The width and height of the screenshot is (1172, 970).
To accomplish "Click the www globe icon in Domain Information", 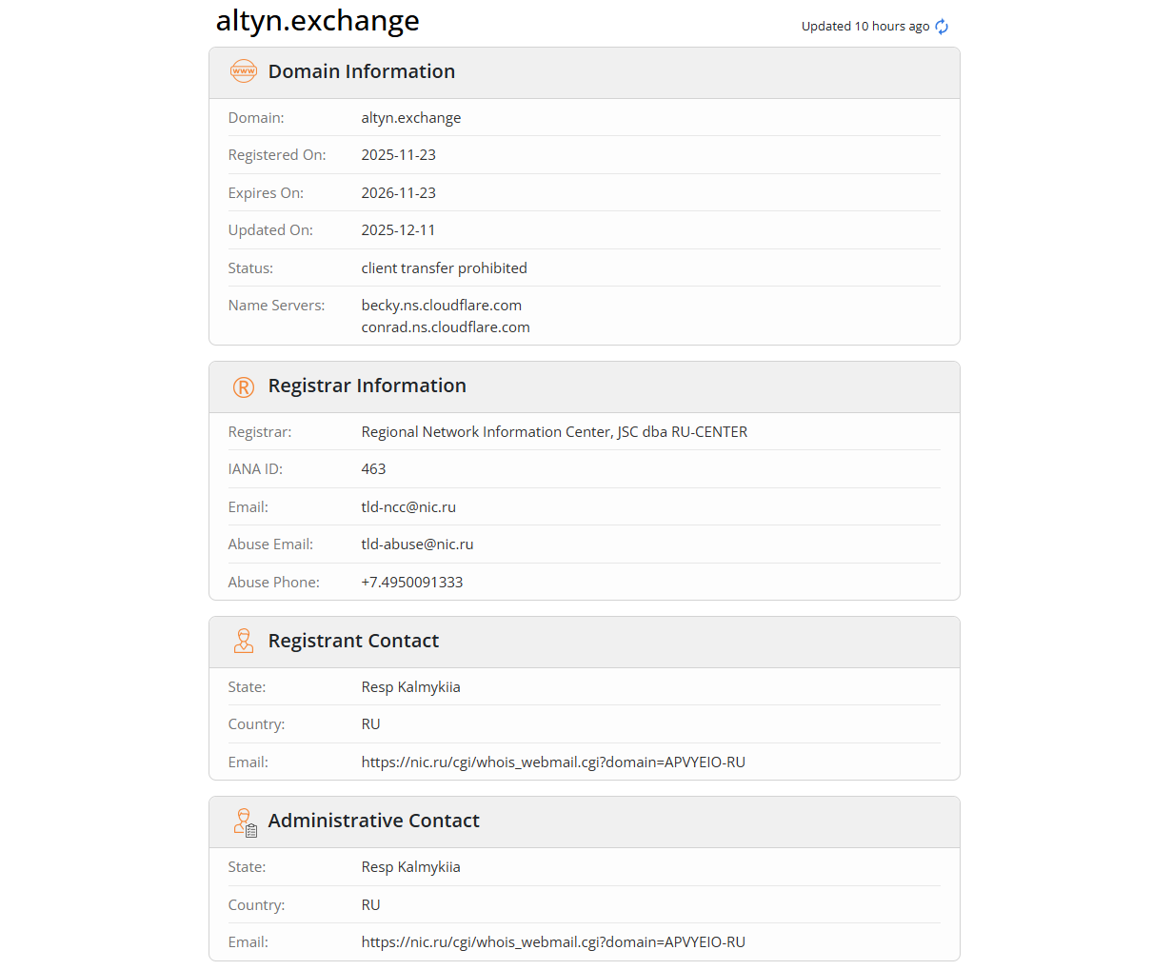I will (244, 71).
